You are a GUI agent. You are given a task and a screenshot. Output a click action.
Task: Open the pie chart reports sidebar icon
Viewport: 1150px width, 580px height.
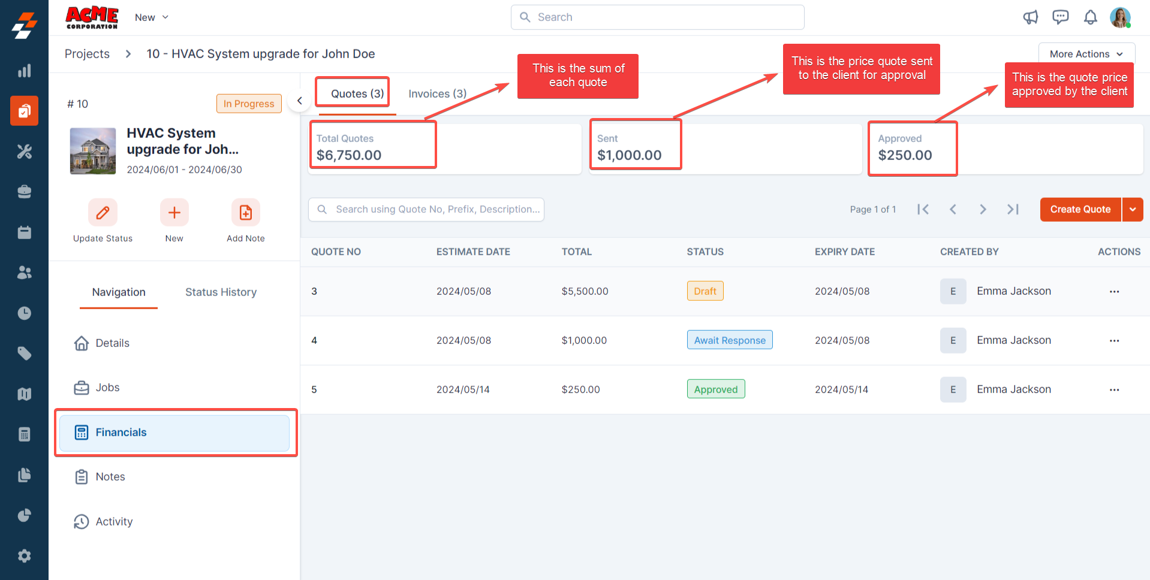(x=24, y=515)
